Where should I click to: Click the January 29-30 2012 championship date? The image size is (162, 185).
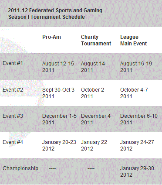137,171
